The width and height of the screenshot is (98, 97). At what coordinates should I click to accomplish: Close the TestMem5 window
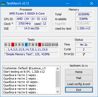[92, 3]
